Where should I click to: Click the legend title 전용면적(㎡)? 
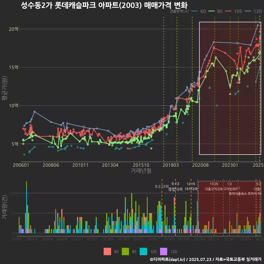point(179,11)
